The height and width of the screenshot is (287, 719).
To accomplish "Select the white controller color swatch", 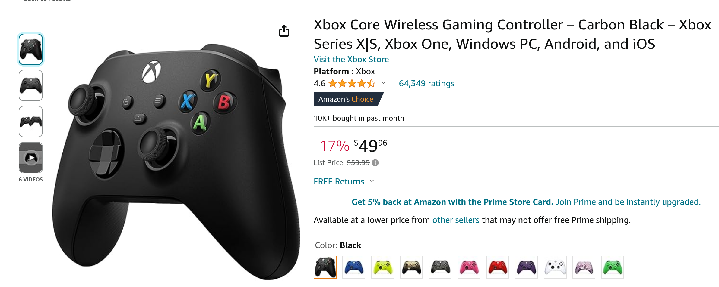I will (555, 267).
